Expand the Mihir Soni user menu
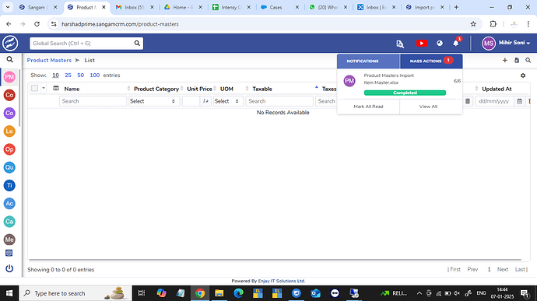This screenshot has height=301, width=537. coord(506,43)
